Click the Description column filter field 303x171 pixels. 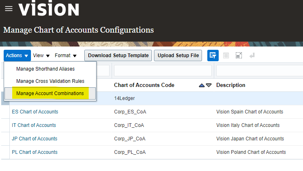point(259,71)
